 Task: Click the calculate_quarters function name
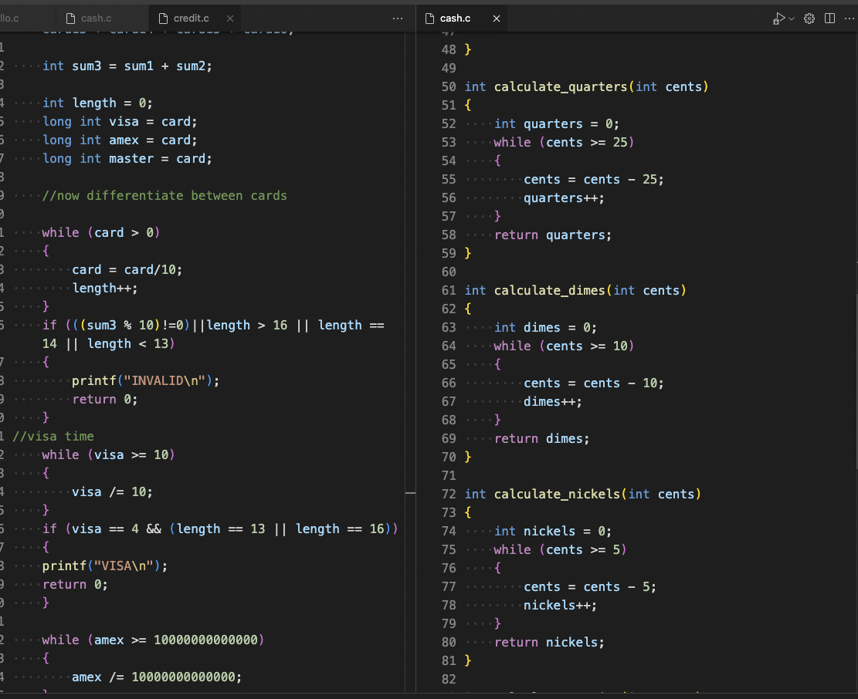561,86
